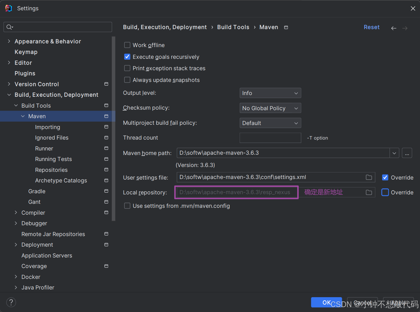
Task: Open Importing under Maven
Action: [x=47, y=127]
